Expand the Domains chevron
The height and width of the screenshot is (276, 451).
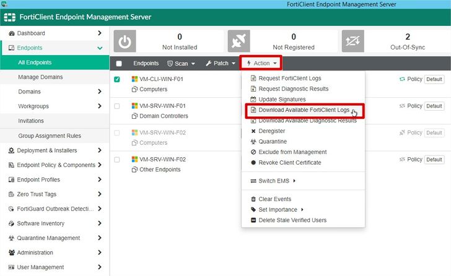tap(100, 92)
